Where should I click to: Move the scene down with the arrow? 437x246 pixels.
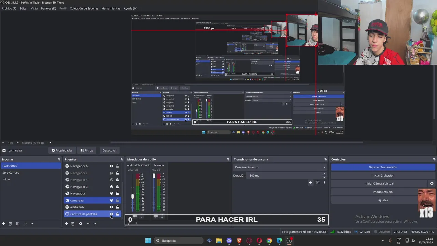pyautogui.click(x=32, y=224)
